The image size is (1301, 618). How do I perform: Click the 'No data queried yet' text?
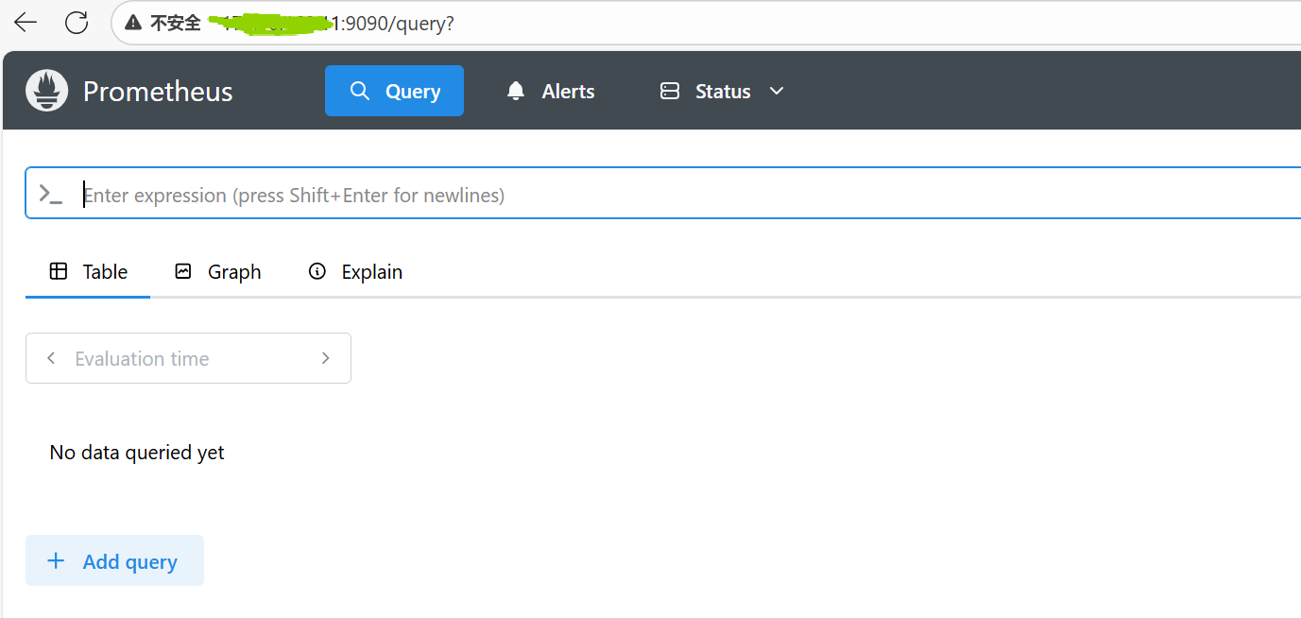137,453
